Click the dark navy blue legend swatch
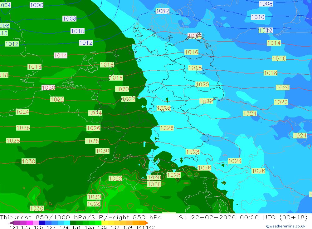The height and width of the screenshot is (229, 312). 42,223
